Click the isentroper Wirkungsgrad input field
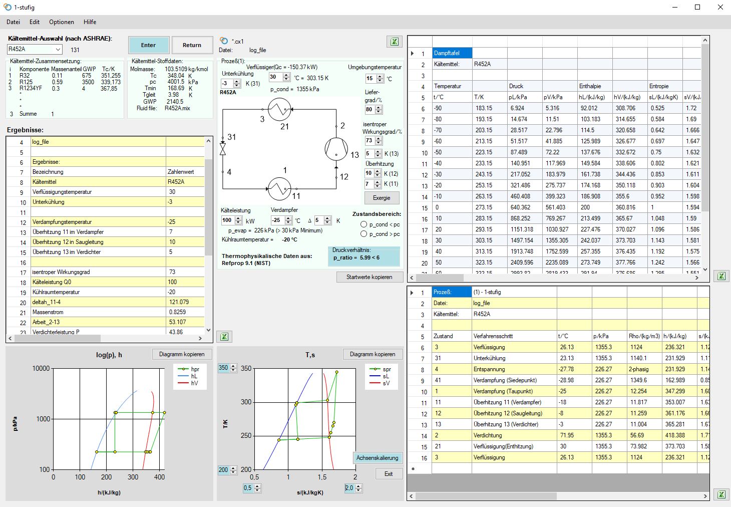The width and height of the screenshot is (731, 507). pos(370,141)
